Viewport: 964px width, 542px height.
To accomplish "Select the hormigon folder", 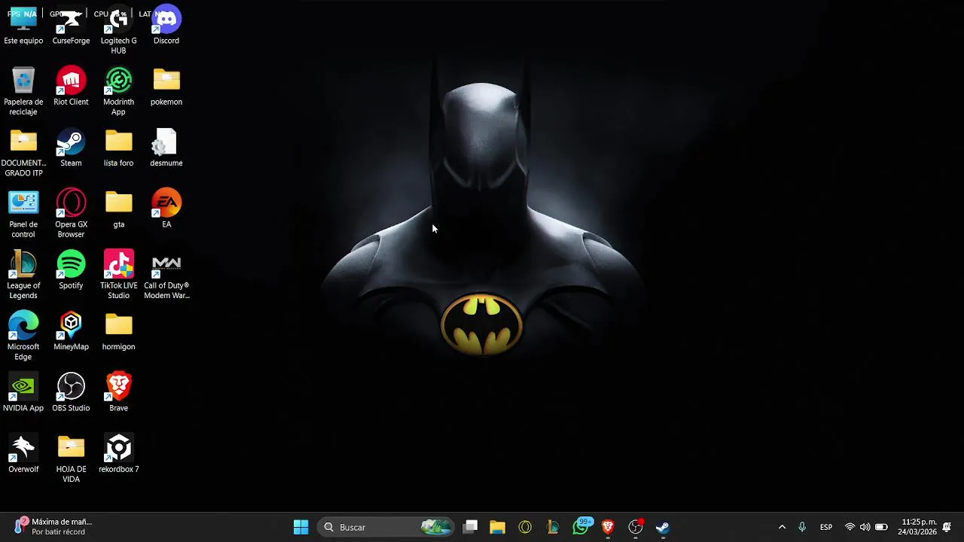I will (x=118, y=332).
